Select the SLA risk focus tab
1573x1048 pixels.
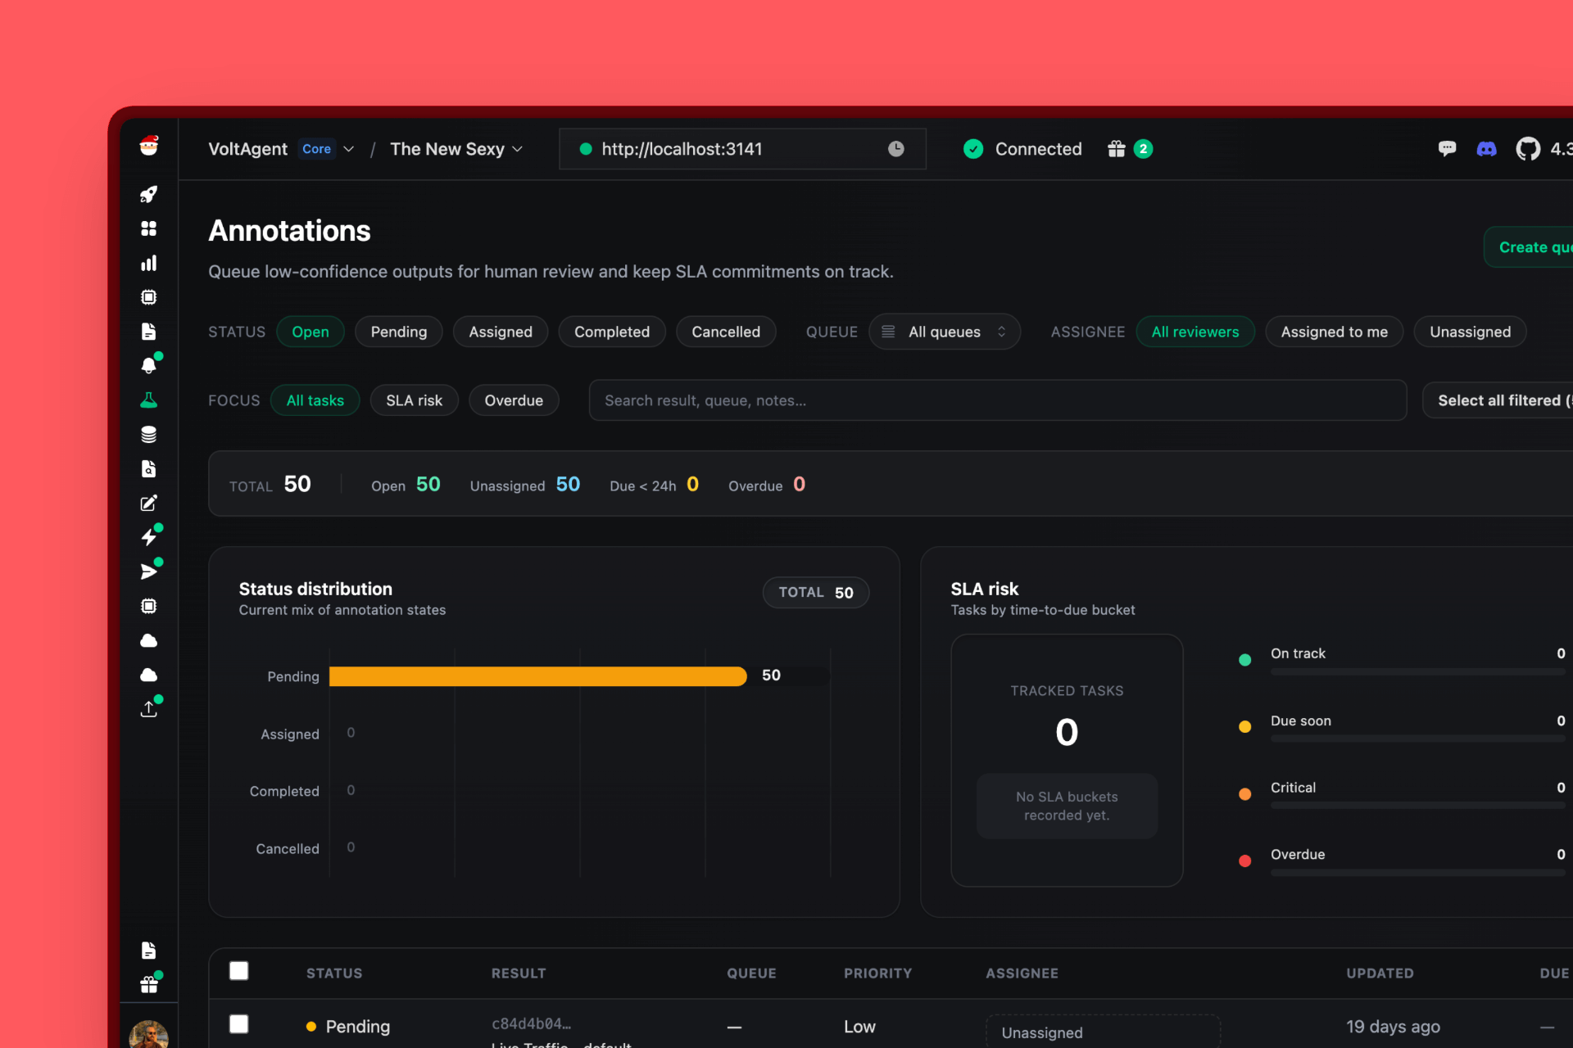[414, 400]
